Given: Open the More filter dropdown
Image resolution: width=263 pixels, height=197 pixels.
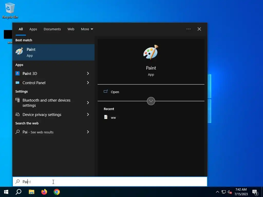Looking at the screenshot, I should pyautogui.click(x=87, y=29).
